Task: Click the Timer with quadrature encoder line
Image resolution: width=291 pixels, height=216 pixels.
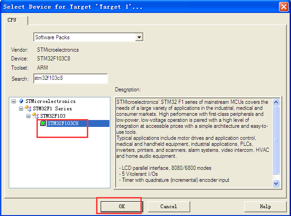Action: point(174,180)
